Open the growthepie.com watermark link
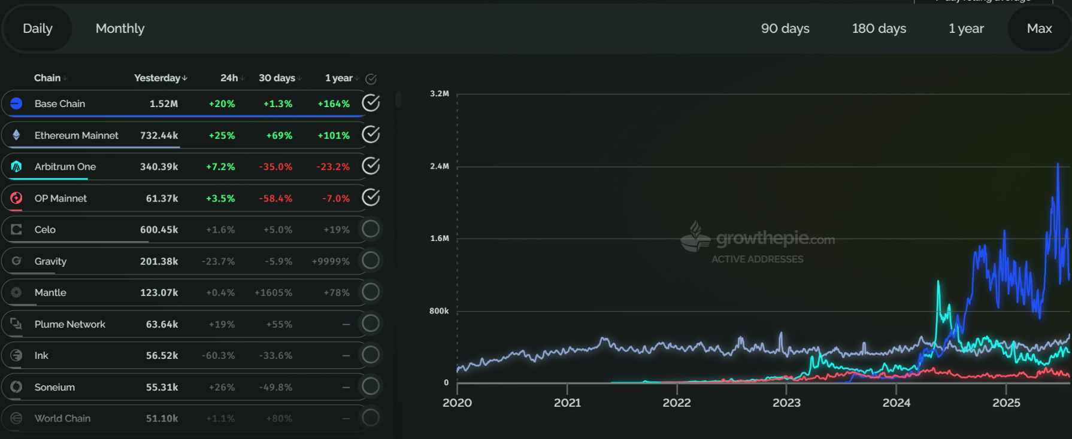This screenshot has width=1072, height=439. tap(758, 239)
